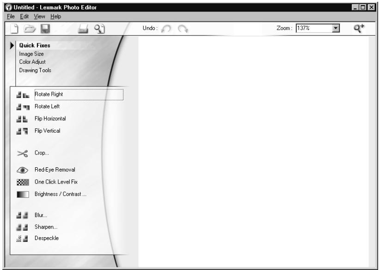Screen dimensions: 379x270
Task: Switch to the Drawing Tools category
Action: click(x=35, y=70)
